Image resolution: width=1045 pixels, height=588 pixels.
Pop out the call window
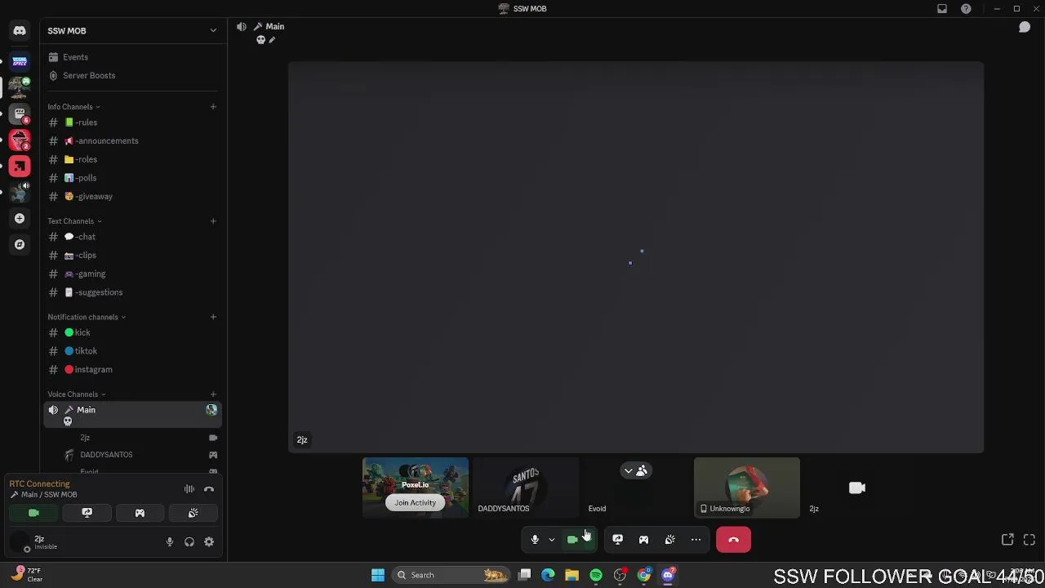1007,540
